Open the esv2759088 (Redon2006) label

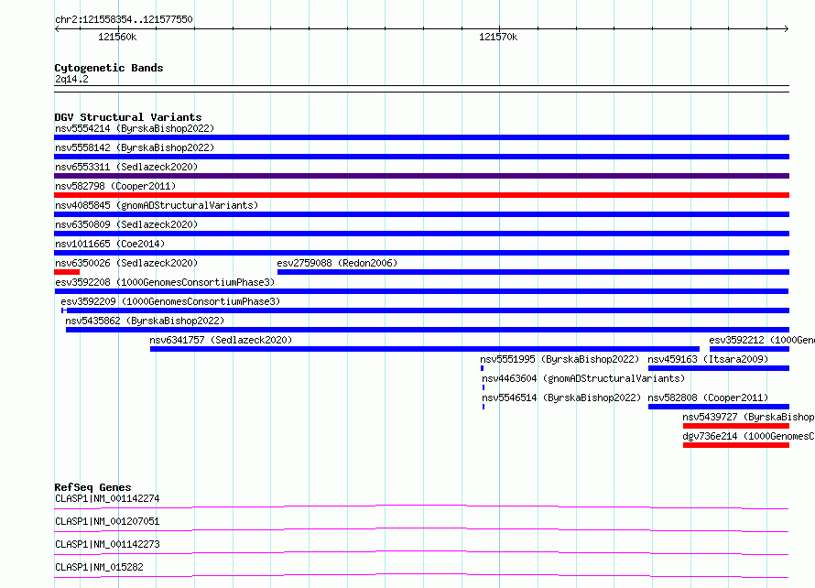[337, 263]
